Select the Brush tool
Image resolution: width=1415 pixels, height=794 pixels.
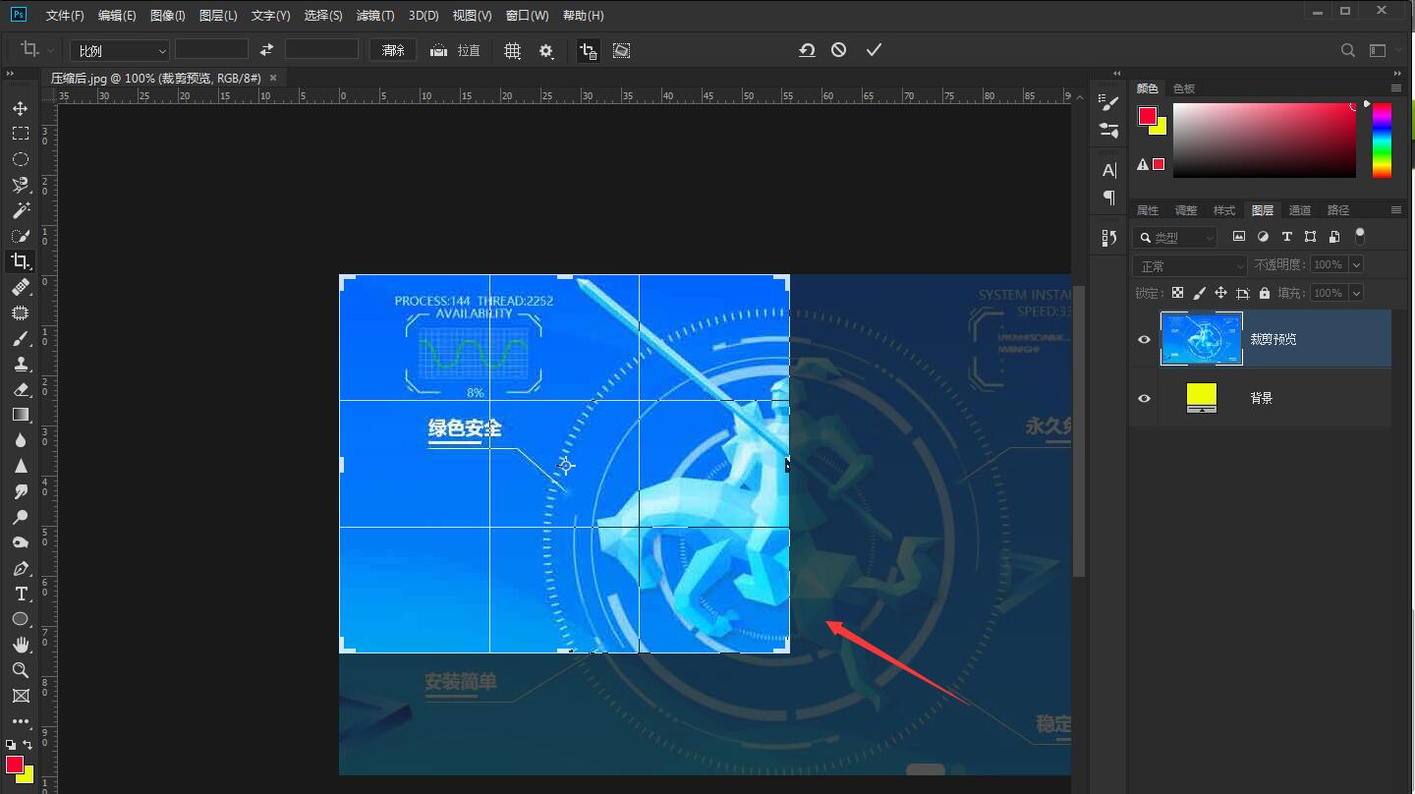20,338
